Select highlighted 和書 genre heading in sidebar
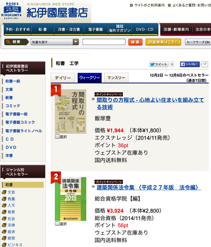 pyautogui.click(x=23, y=185)
